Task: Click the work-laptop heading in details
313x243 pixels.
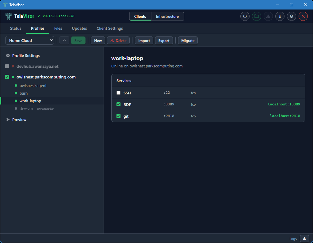Action: coord(127,58)
